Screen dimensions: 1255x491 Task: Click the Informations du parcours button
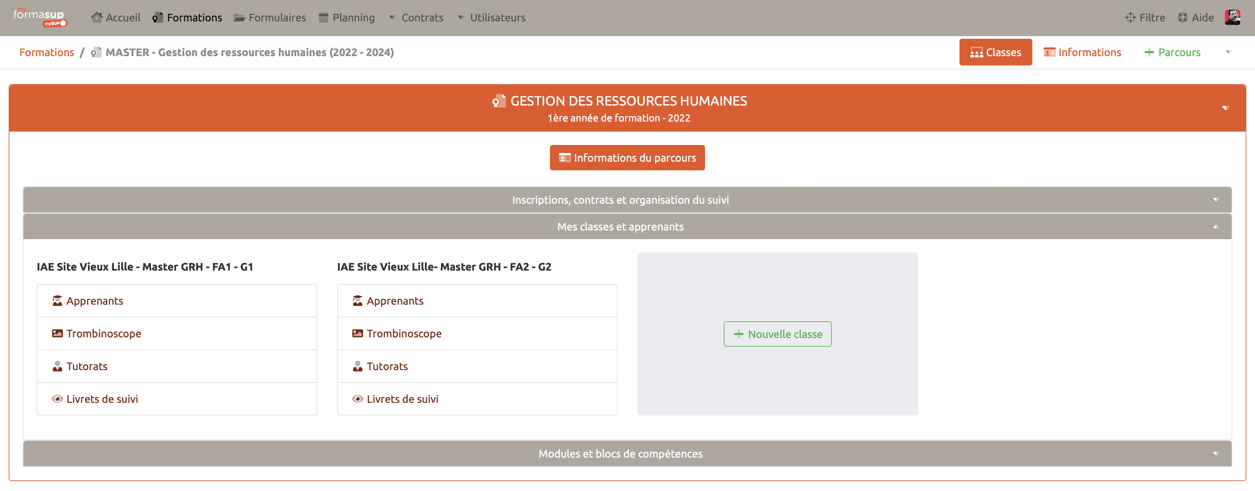[627, 158]
